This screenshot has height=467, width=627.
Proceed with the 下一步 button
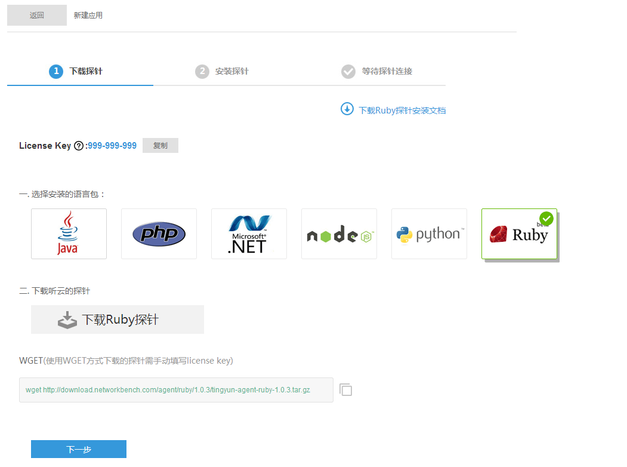tap(79, 449)
